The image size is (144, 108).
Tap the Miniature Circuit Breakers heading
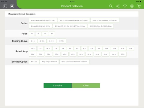pyautogui.click(x=22, y=14)
